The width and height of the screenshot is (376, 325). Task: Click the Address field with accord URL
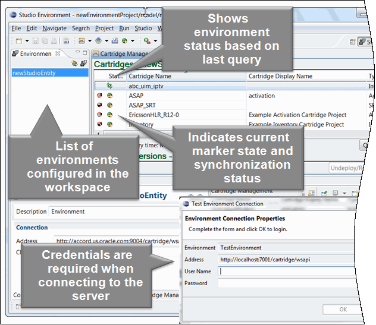(117, 241)
